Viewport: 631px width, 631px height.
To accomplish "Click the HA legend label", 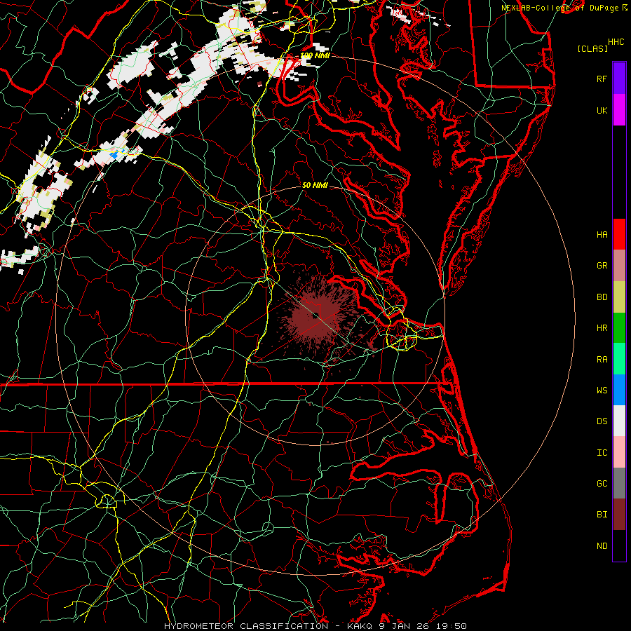I will (x=602, y=234).
